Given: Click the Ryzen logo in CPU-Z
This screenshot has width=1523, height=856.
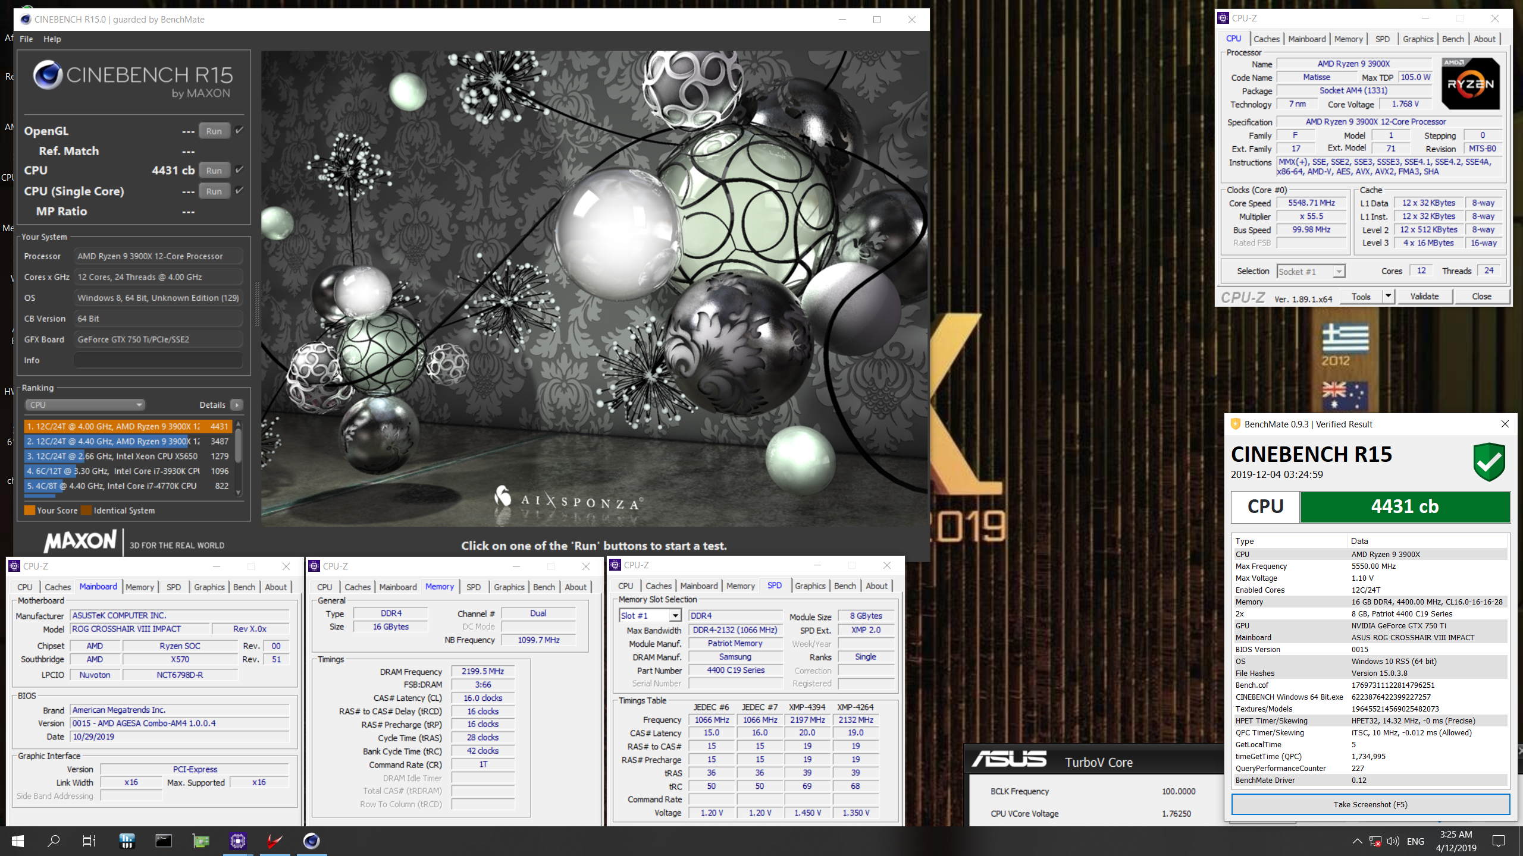Looking at the screenshot, I should 1471,84.
